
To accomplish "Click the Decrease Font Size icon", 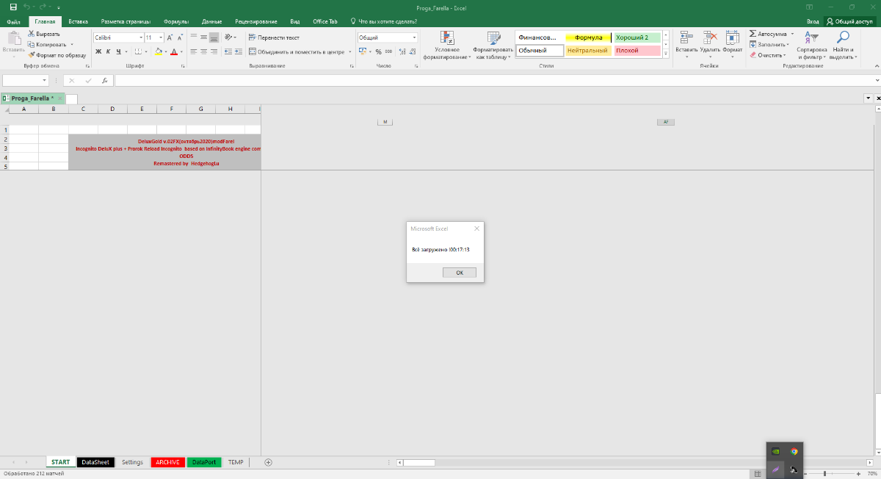I will pyautogui.click(x=181, y=37).
